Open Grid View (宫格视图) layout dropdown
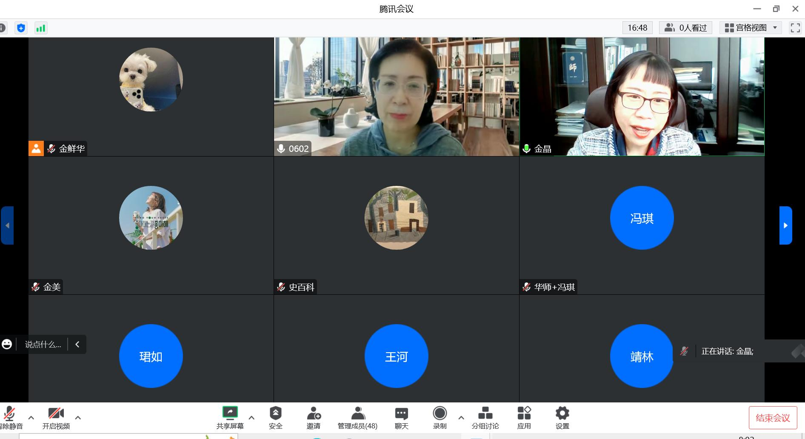The image size is (805, 439). pyautogui.click(x=751, y=28)
